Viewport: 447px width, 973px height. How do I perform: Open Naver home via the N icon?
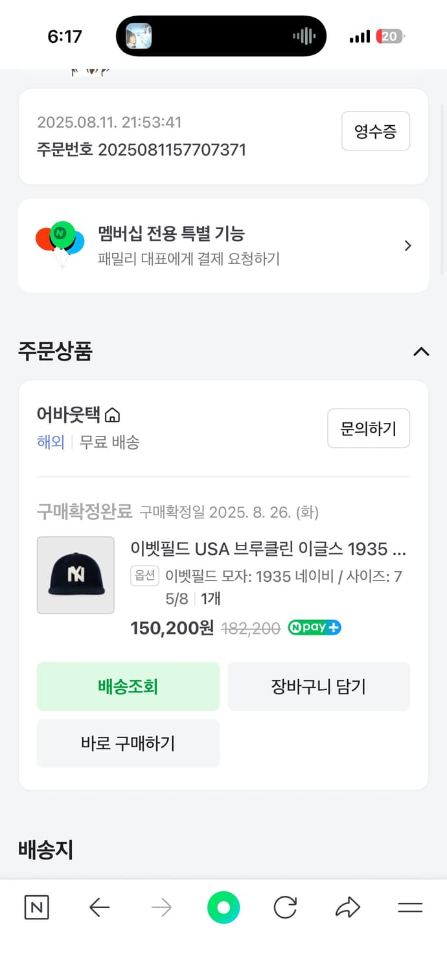[x=36, y=907]
